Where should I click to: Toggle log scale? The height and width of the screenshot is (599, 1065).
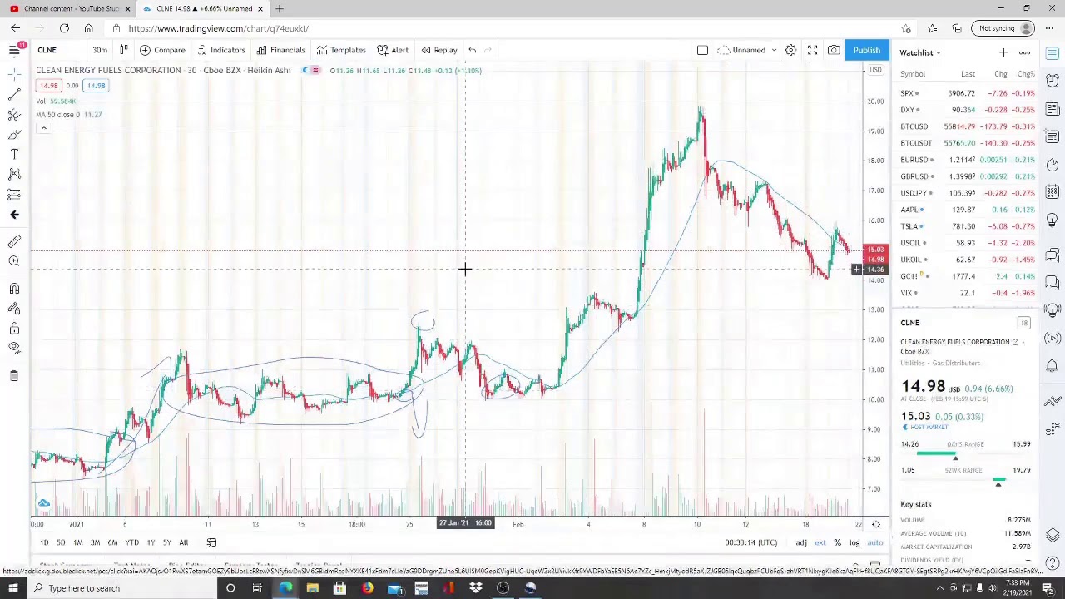tap(854, 542)
